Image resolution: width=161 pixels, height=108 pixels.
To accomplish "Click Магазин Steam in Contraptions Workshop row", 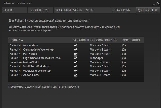I will pos(100,50).
